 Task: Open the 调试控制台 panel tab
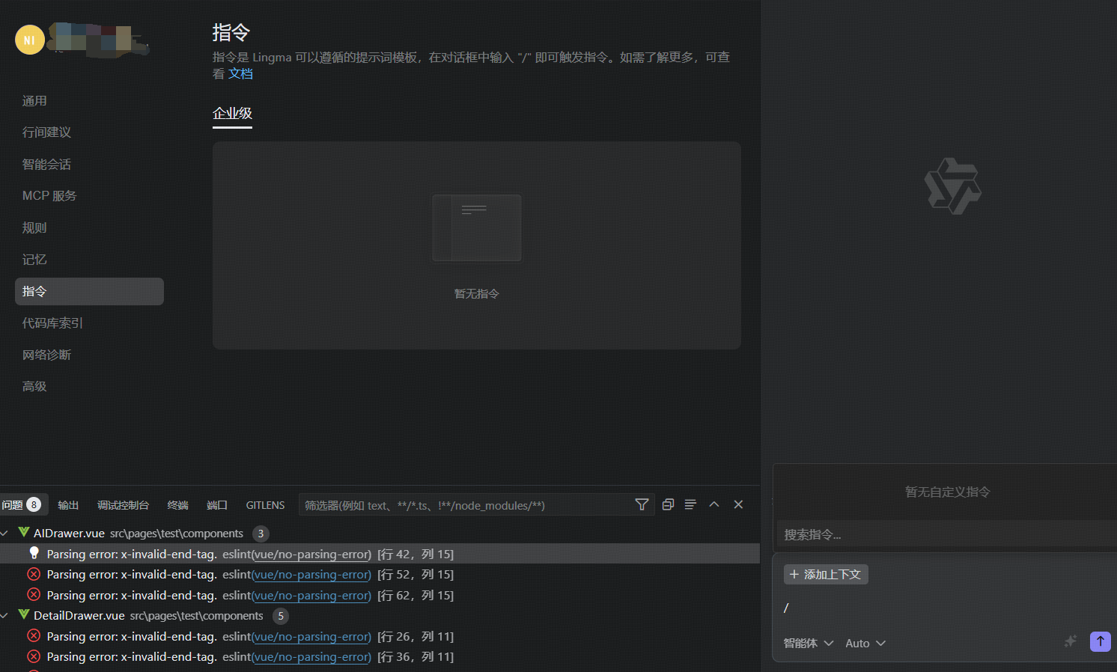point(123,505)
